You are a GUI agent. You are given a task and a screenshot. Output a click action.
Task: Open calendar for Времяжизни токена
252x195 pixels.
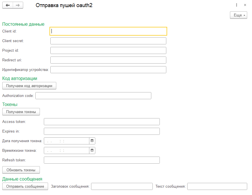pyautogui.click(x=92, y=150)
